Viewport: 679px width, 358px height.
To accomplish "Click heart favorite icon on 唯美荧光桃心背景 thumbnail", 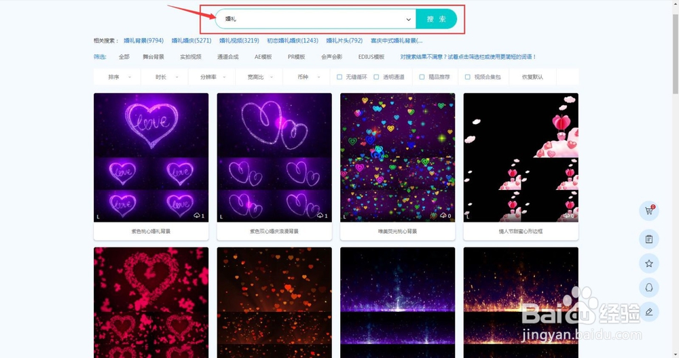I will 433,216.
